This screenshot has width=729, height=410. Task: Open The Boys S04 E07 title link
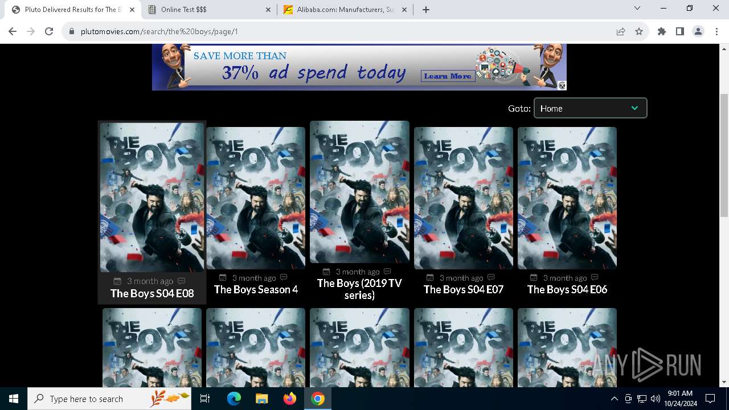tap(464, 289)
